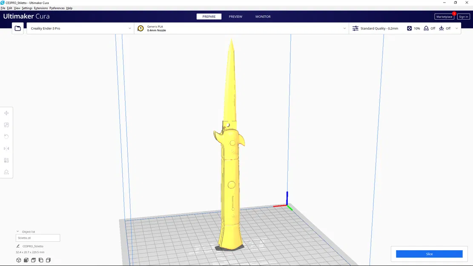This screenshot has height=266, width=473.
Task: Open the Generic PLA material dropdown
Action: pyautogui.click(x=241, y=28)
